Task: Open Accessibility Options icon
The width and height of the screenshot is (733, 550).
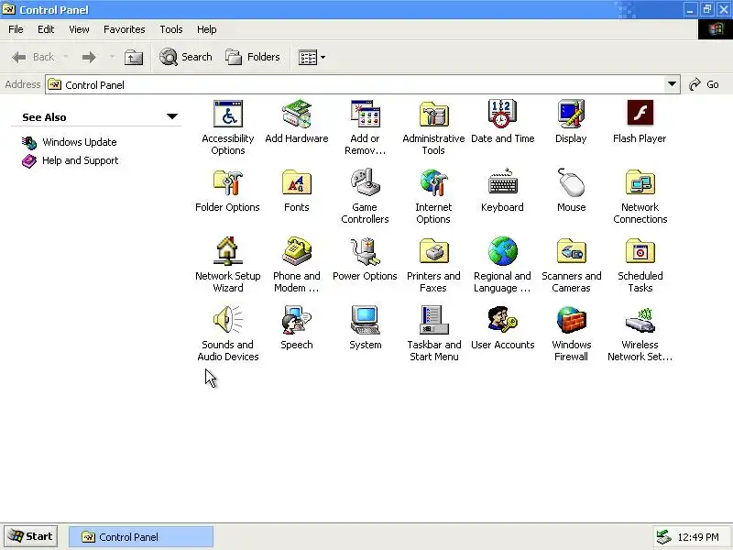Action: click(x=227, y=114)
